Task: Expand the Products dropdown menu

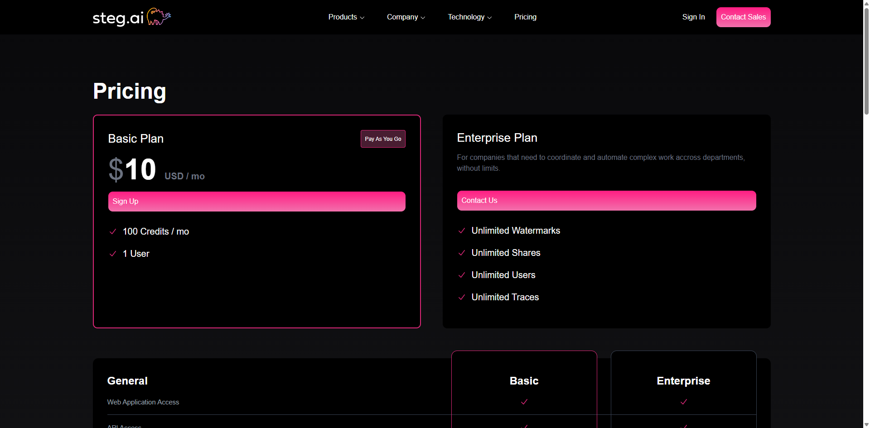Action: point(346,17)
